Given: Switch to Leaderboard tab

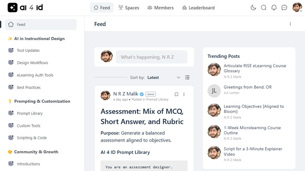Looking at the screenshot, I should click(x=198, y=8).
